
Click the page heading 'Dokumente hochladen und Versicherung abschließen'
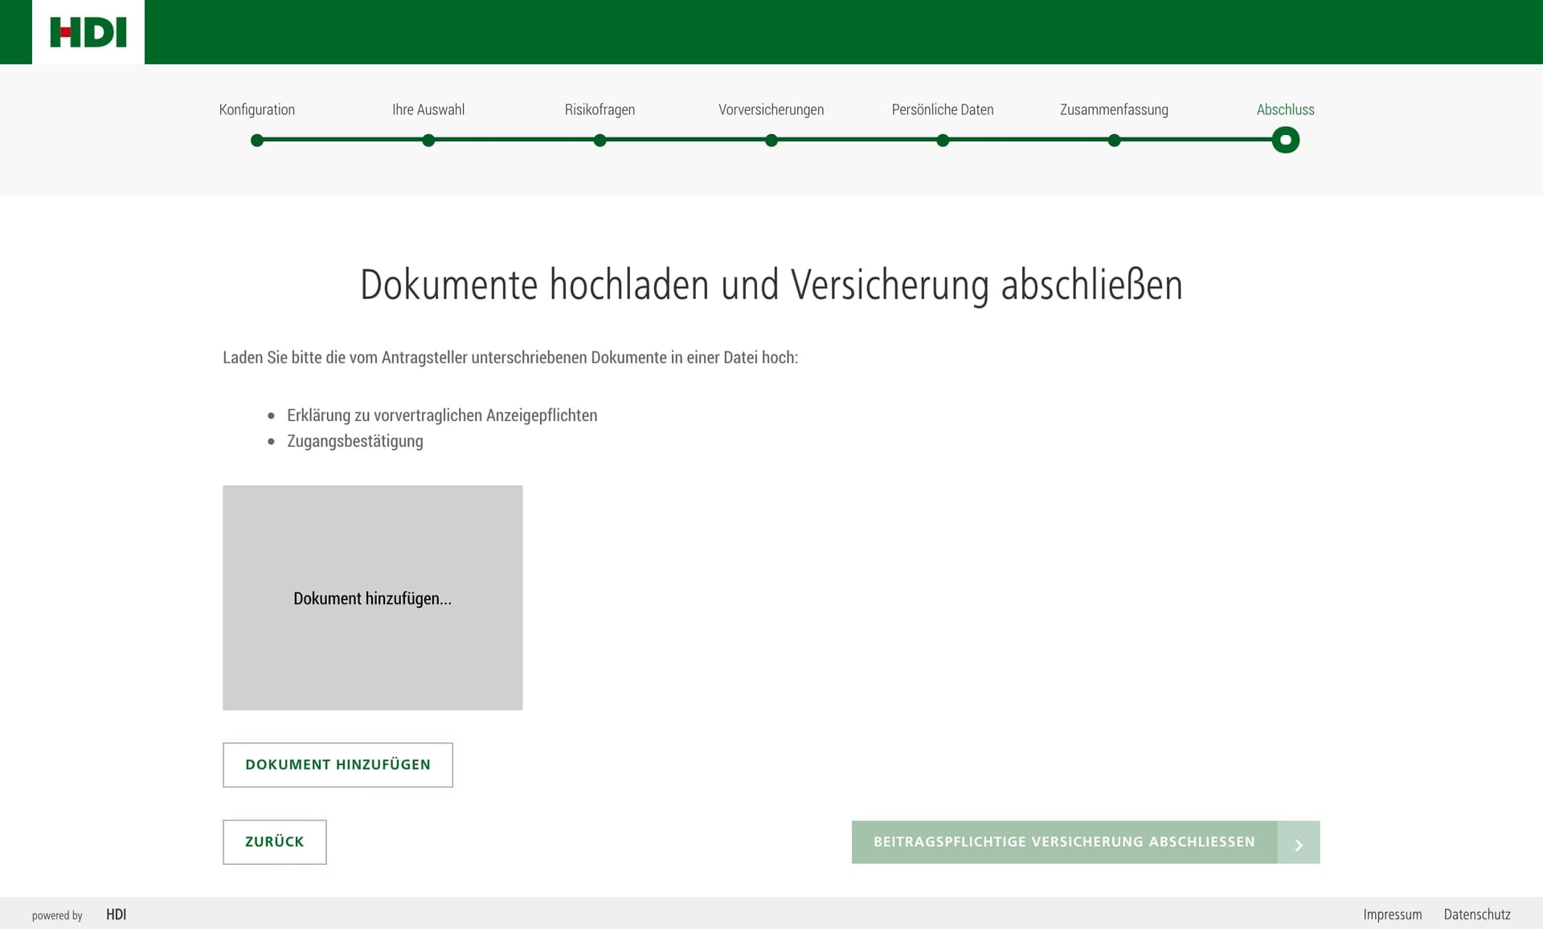771,284
